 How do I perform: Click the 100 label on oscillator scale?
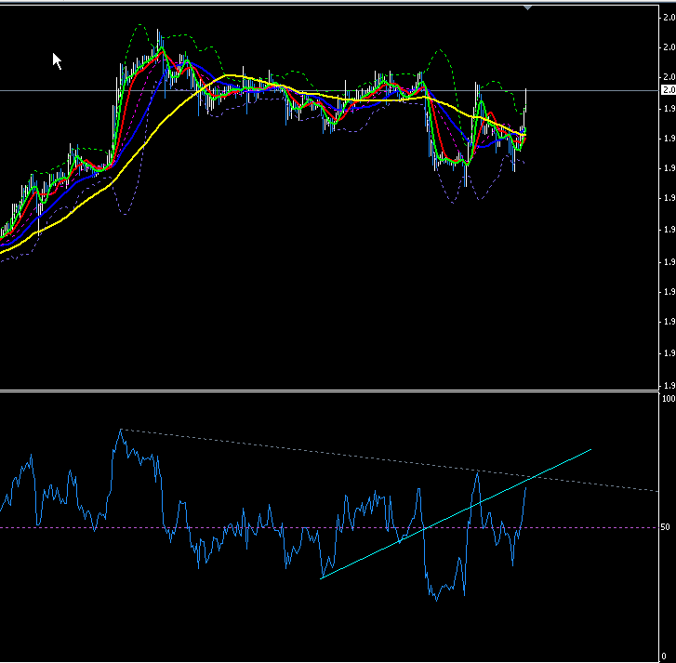(x=669, y=399)
